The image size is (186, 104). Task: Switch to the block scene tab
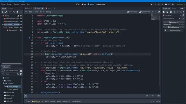pos(49,8)
